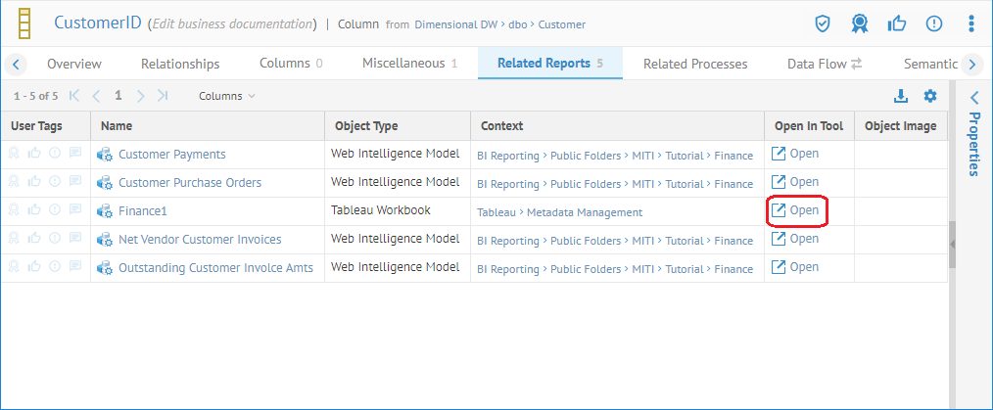Open Finance1 in Tableau via Open link
993x410 pixels.
(795, 210)
